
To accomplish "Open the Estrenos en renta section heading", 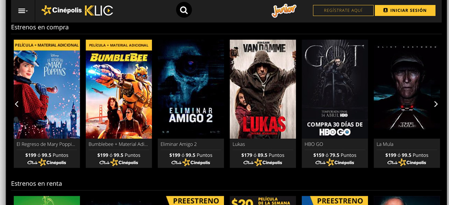I will [x=36, y=184].
